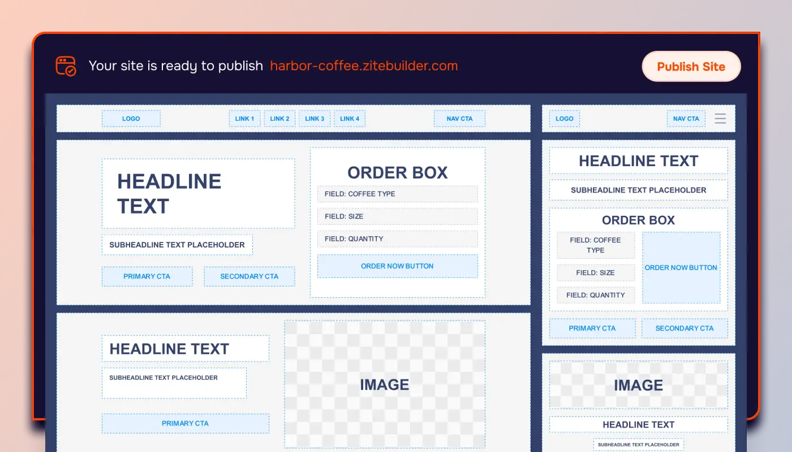Click the NAV CTA in desktop navigation
Image resolution: width=792 pixels, height=452 pixels.
tap(459, 119)
